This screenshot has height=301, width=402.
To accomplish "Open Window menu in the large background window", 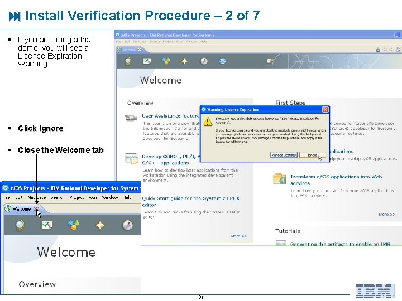I will (192, 41).
